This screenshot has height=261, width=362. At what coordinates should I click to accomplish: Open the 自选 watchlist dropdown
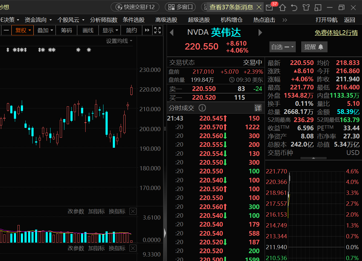282,47
